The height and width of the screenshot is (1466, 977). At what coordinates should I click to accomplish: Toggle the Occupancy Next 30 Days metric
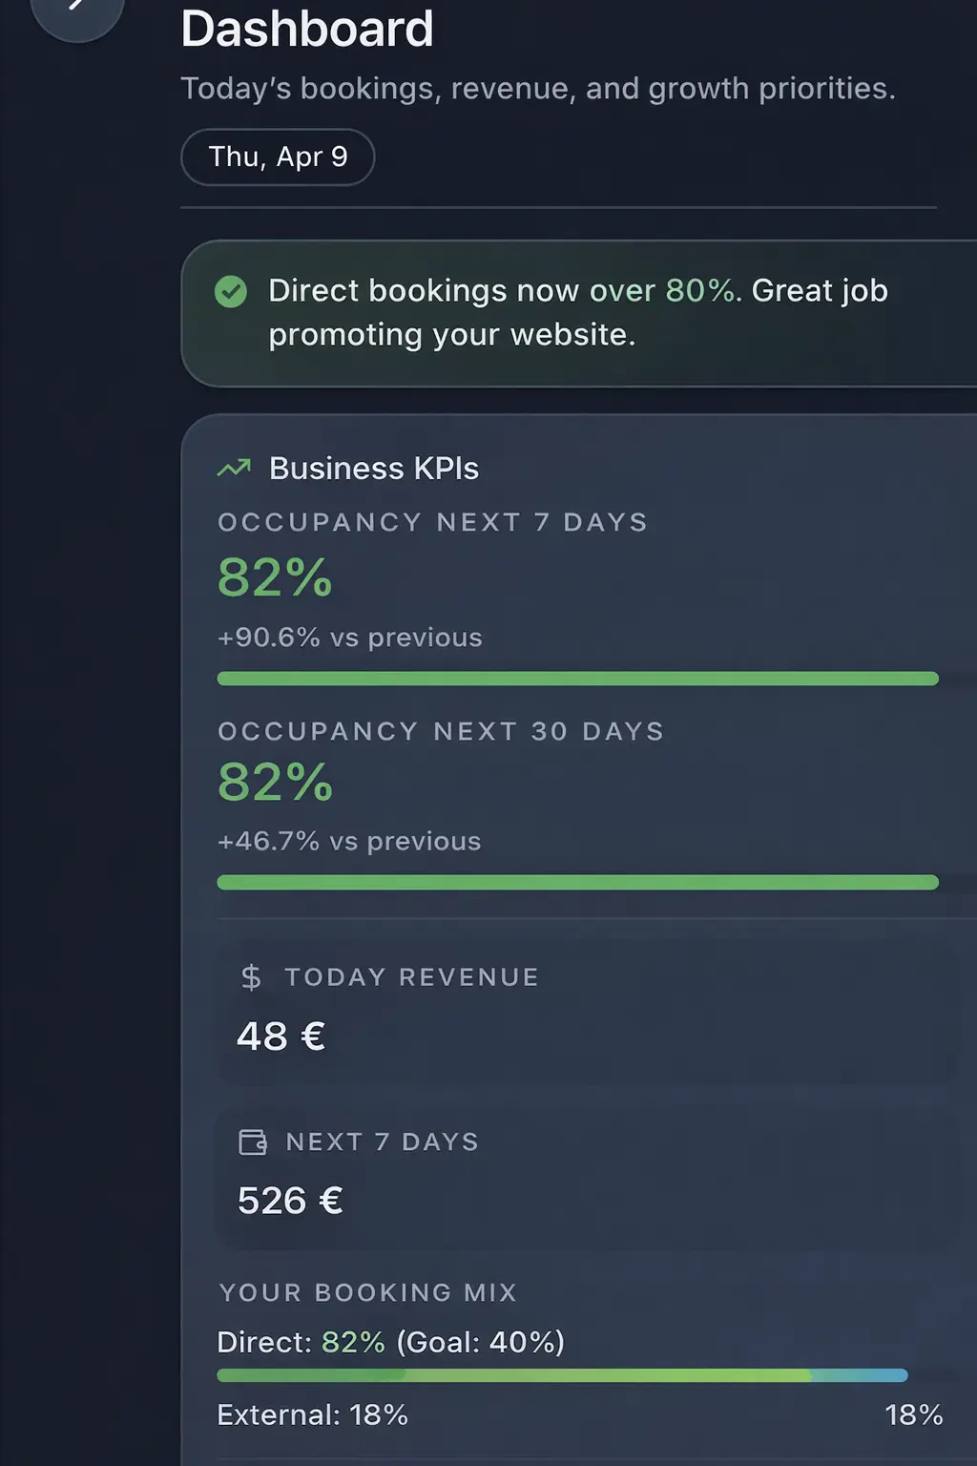(572, 802)
